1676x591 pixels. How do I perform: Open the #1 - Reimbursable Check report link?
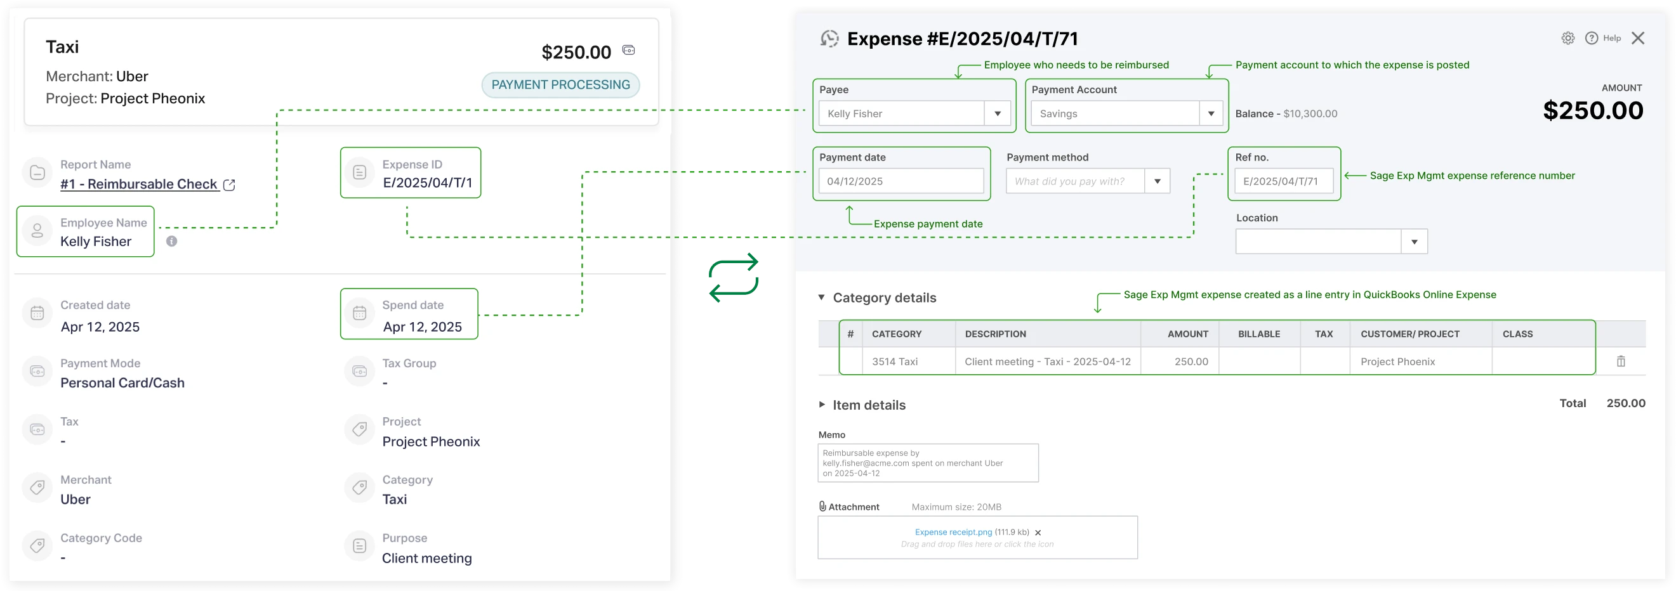point(138,185)
